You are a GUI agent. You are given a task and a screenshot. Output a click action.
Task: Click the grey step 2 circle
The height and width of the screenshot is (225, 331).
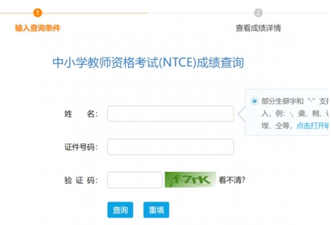coord(258,13)
